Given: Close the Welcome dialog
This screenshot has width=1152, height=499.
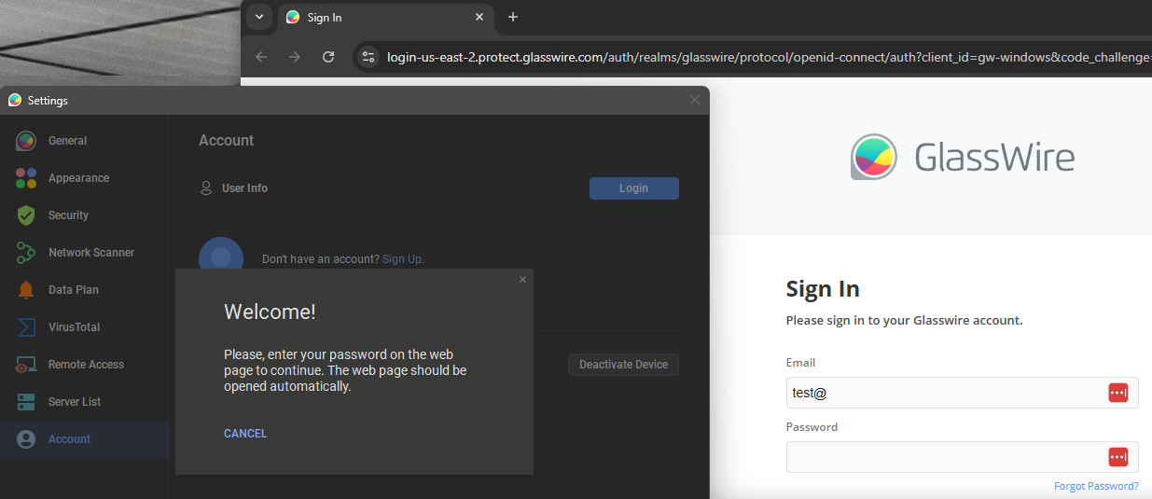Looking at the screenshot, I should point(522,280).
